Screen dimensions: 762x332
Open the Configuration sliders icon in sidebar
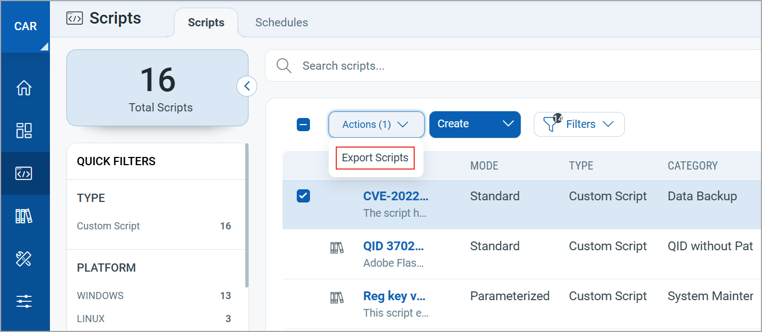pyautogui.click(x=24, y=301)
